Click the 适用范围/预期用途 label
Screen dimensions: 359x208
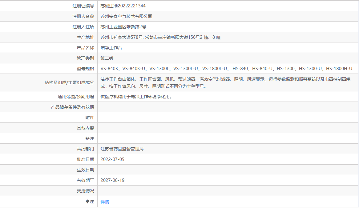point(76,97)
